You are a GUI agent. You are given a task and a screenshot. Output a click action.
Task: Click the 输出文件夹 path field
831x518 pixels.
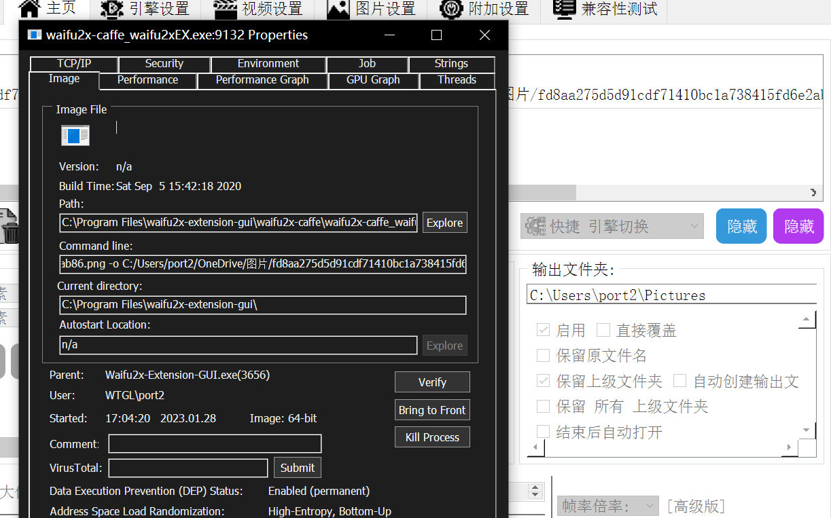[671, 295]
